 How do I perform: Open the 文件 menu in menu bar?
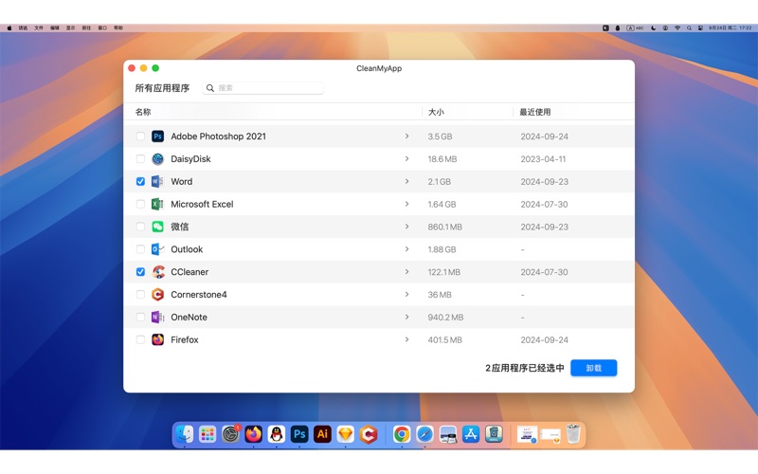click(x=39, y=28)
